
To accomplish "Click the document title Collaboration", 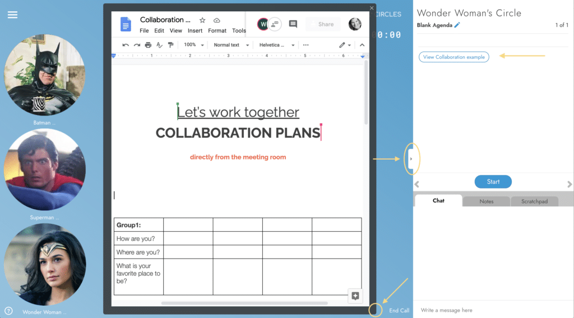I will point(165,20).
